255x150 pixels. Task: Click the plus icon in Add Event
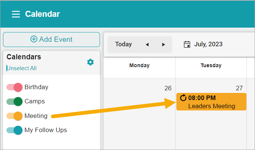(34, 39)
